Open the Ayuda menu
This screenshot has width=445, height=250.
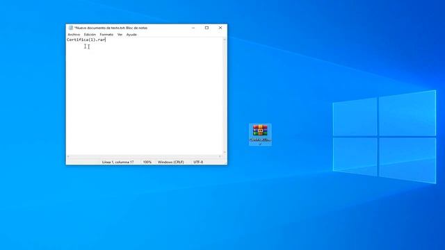(131, 35)
